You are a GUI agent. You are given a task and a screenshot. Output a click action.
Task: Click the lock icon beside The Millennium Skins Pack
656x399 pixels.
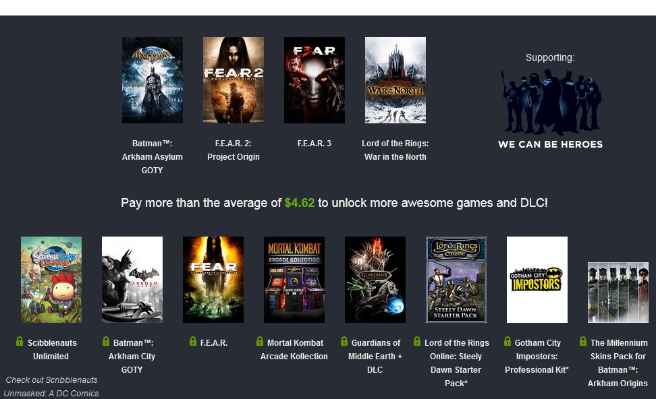click(x=583, y=341)
